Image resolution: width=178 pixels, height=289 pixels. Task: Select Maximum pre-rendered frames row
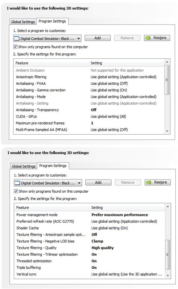point(89,123)
